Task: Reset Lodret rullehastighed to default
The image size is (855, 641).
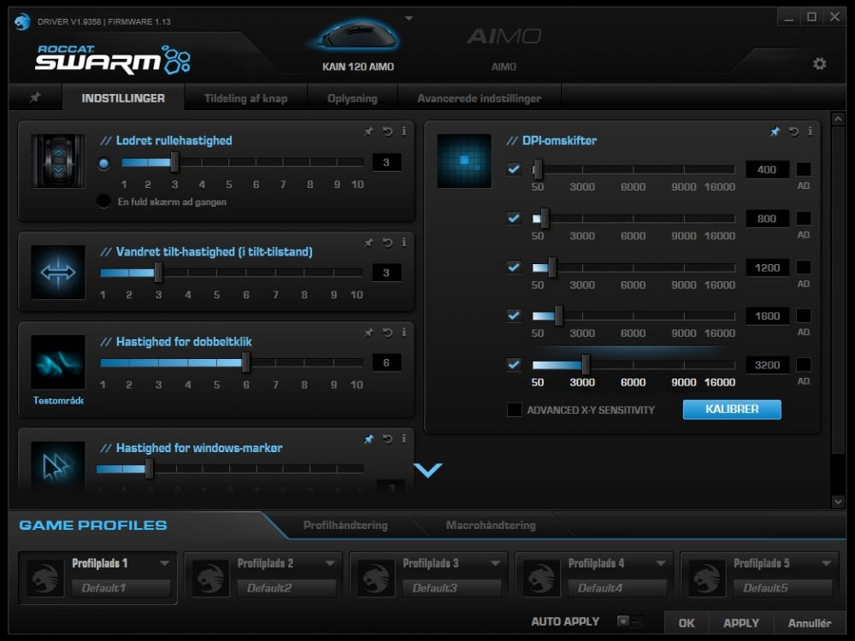Action: [387, 132]
